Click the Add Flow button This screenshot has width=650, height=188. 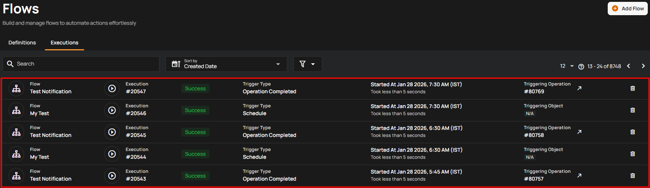click(x=627, y=9)
